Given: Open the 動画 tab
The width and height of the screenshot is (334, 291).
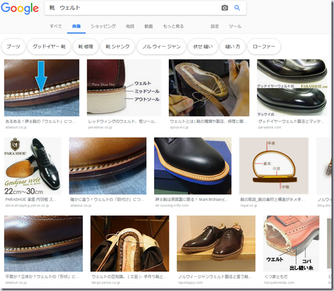Looking at the screenshot, I should pyautogui.click(x=149, y=26).
